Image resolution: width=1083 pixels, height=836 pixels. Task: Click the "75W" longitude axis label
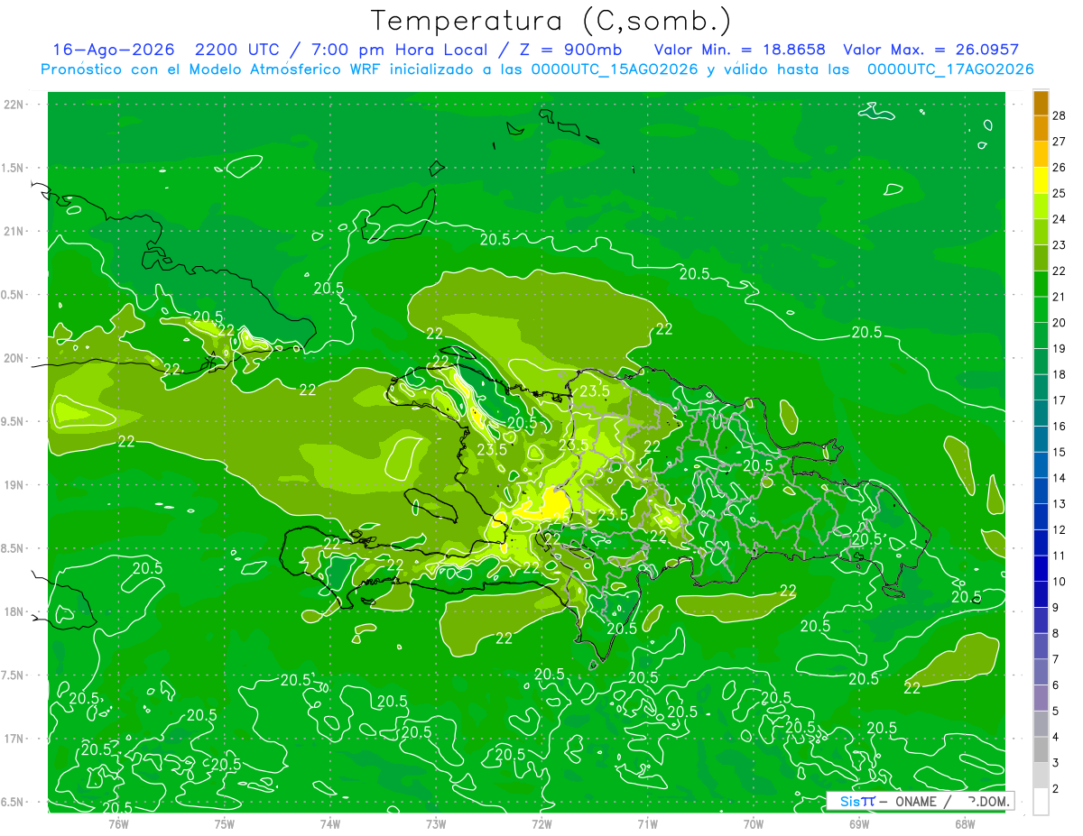[x=225, y=823]
